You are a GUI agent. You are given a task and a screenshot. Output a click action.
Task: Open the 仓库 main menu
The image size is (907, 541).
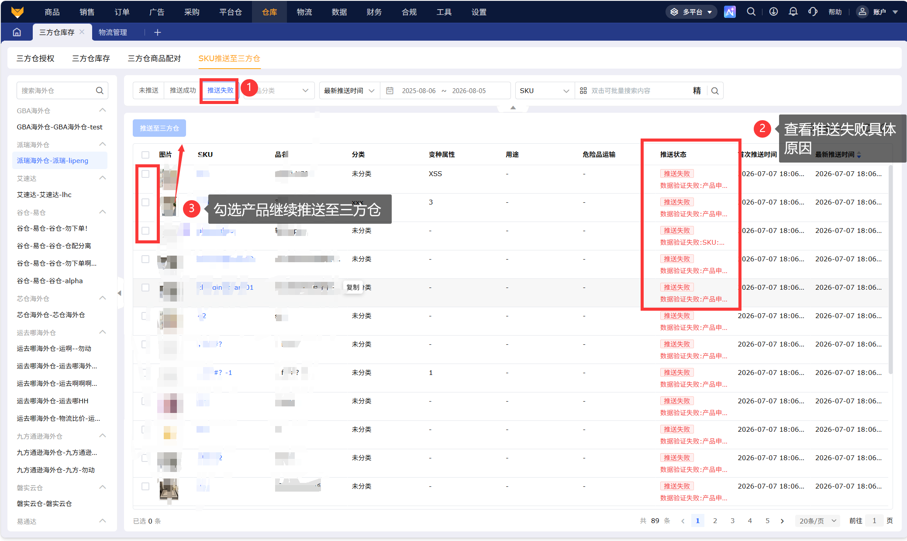click(269, 12)
